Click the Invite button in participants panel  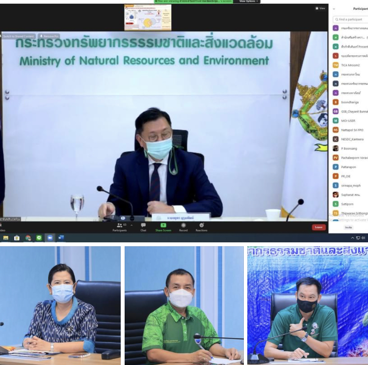[x=348, y=228]
